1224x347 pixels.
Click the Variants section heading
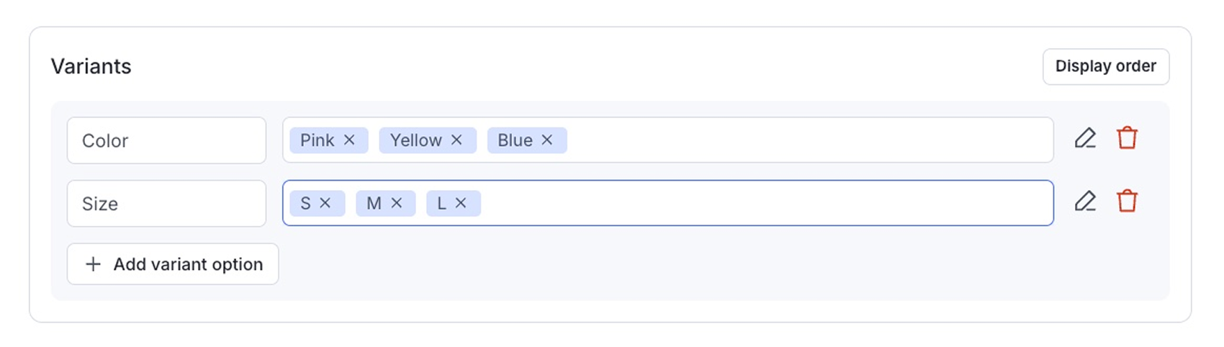pyautogui.click(x=91, y=66)
